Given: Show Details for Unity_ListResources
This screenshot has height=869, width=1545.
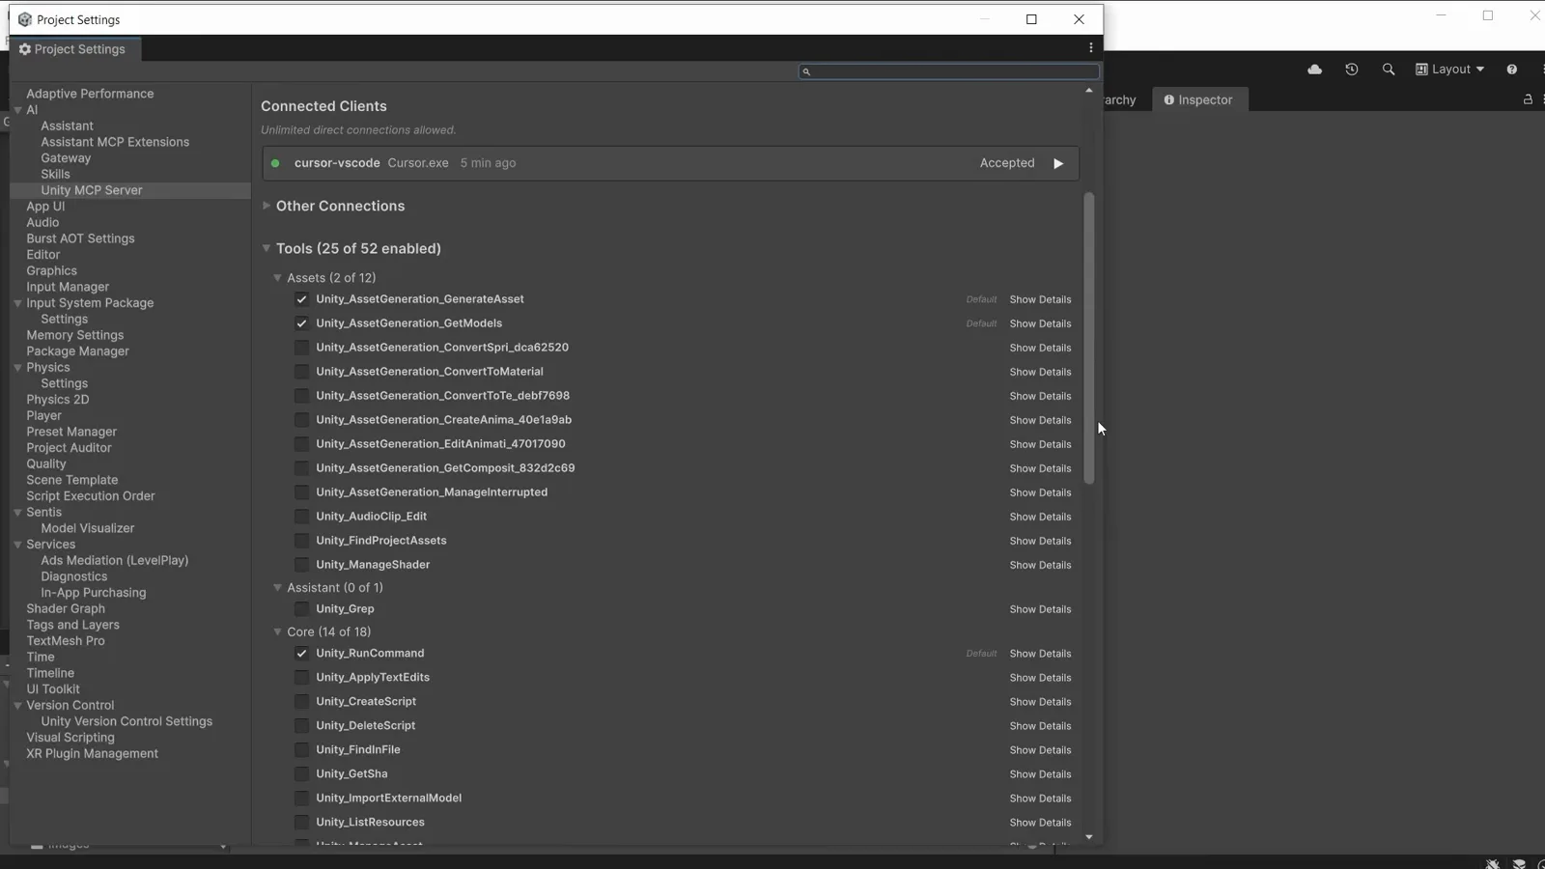Looking at the screenshot, I should point(1040,823).
